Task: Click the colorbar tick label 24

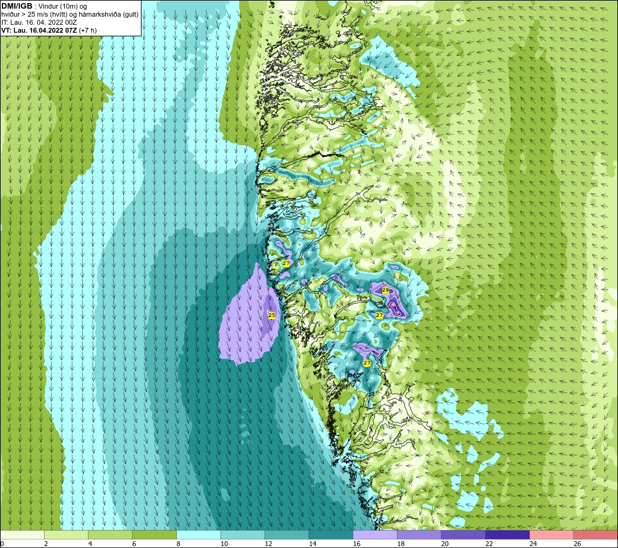Action: [533, 544]
